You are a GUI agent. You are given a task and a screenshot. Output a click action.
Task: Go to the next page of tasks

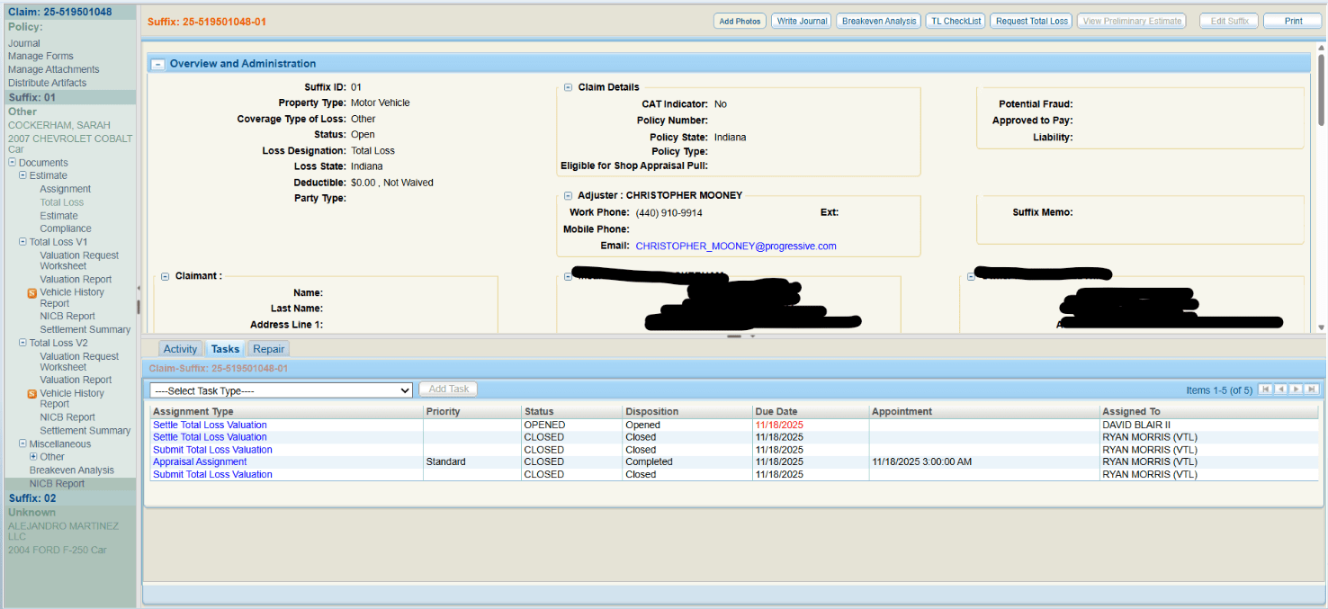point(1297,390)
